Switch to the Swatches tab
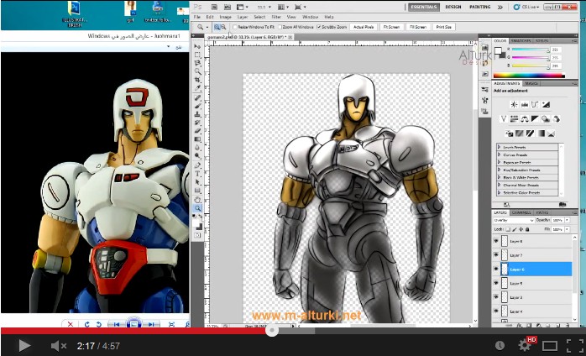Image resolution: width=586 pixels, height=356 pixels. click(x=521, y=41)
